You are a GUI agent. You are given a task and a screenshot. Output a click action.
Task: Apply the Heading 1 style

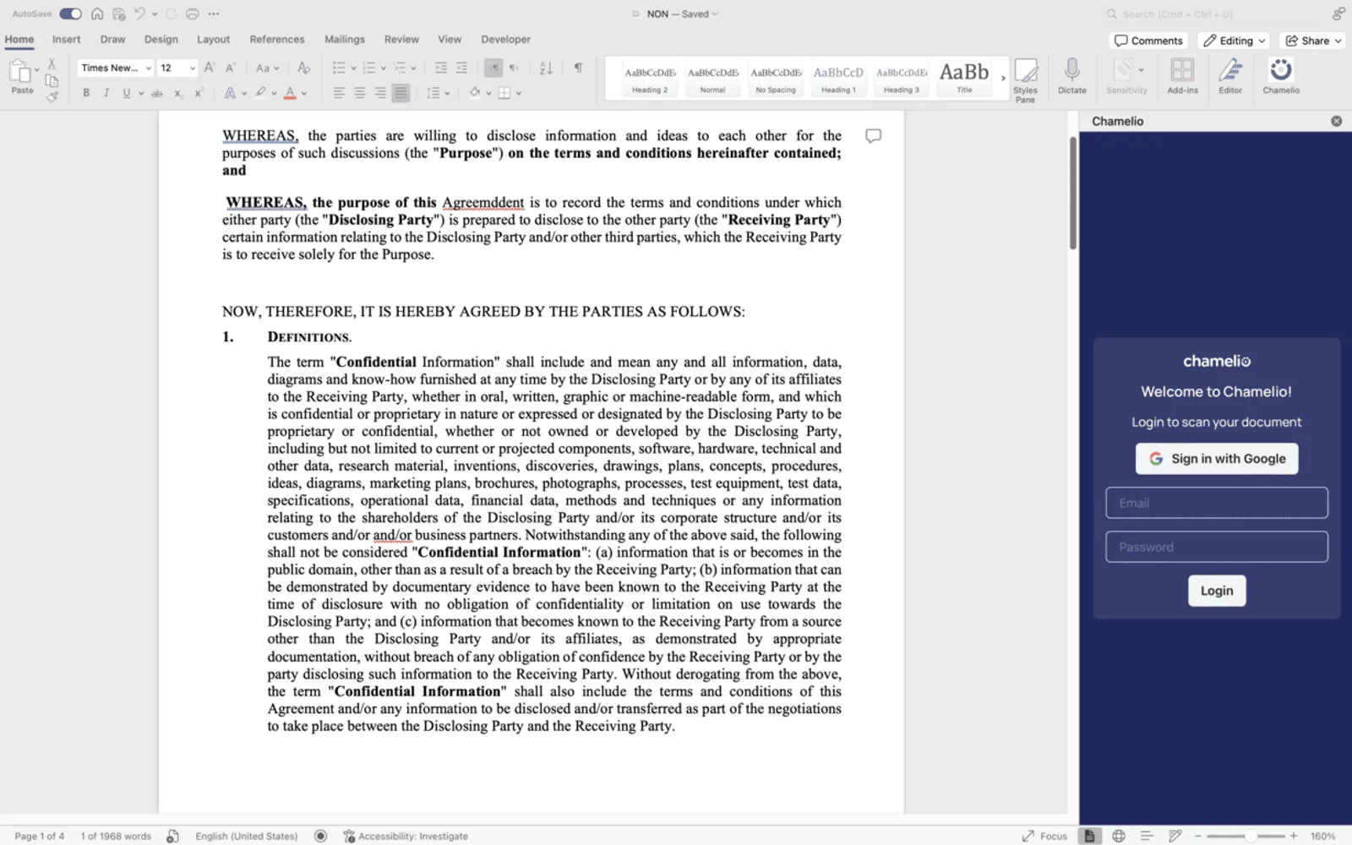[838, 79]
